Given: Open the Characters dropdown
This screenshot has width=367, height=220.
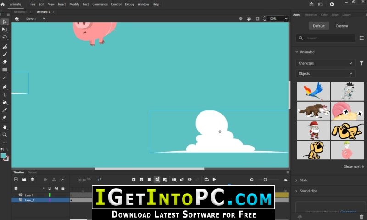Looking at the screenshot, I should click(325, 63).
